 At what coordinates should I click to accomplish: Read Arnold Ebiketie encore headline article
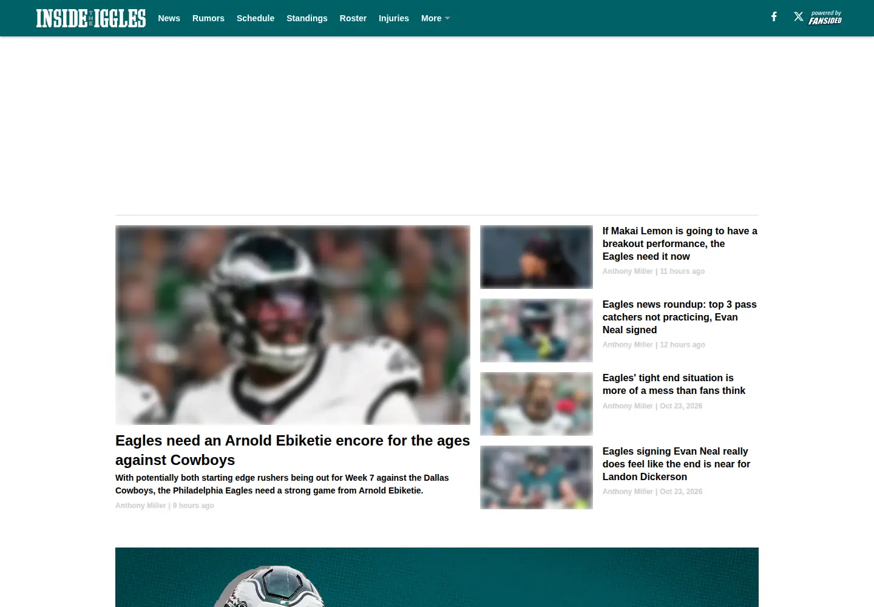pos(293,450)
